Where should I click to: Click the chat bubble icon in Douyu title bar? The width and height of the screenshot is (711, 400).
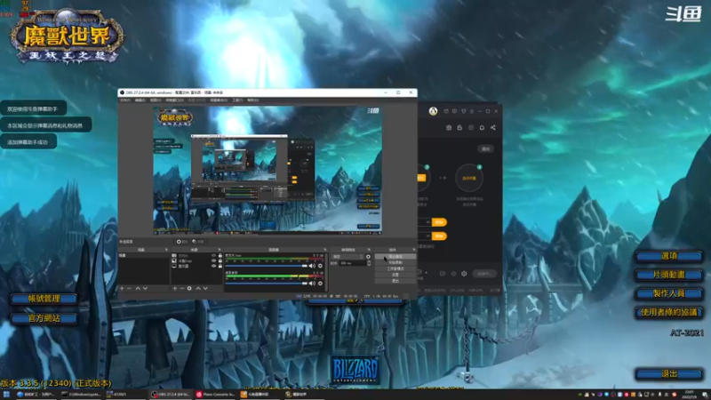[x=454, y=111]
